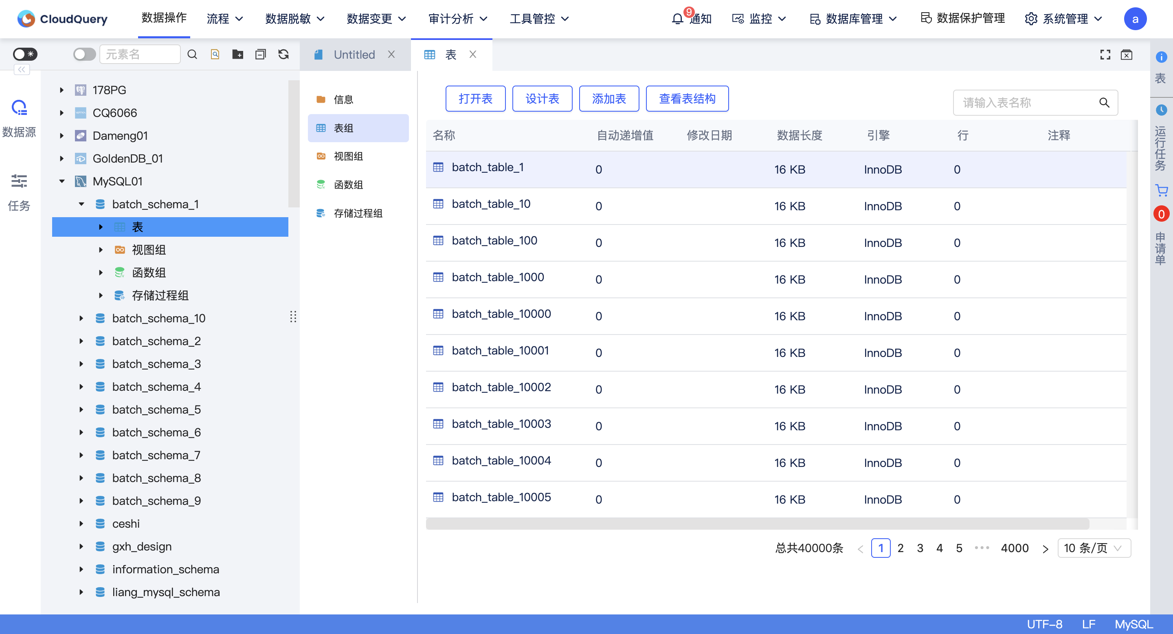Collapse the batch_schema_1 schema node
The width and height of the screenshot is (1173, 634).
tap(81, 204)
